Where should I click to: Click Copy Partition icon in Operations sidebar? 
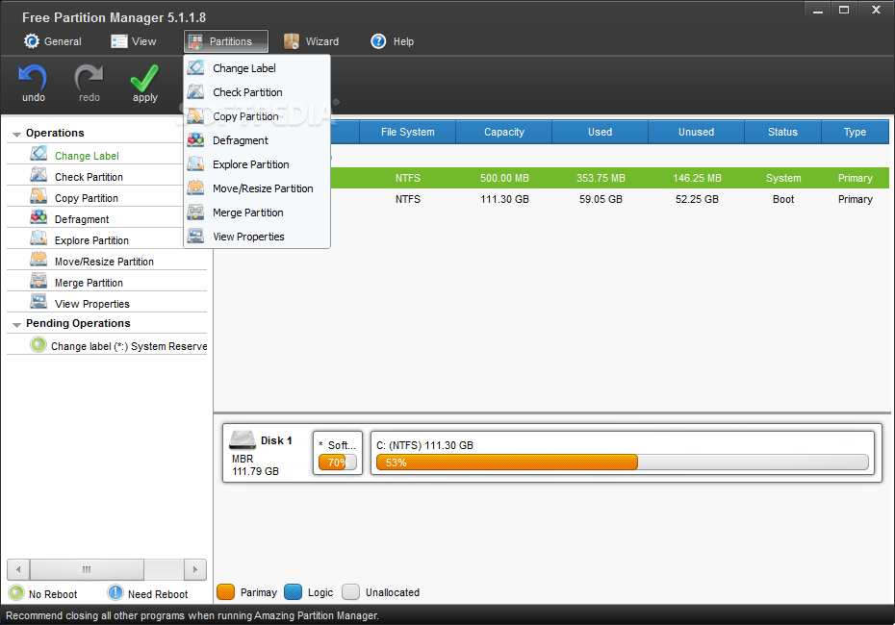click(x=38, y=196)
